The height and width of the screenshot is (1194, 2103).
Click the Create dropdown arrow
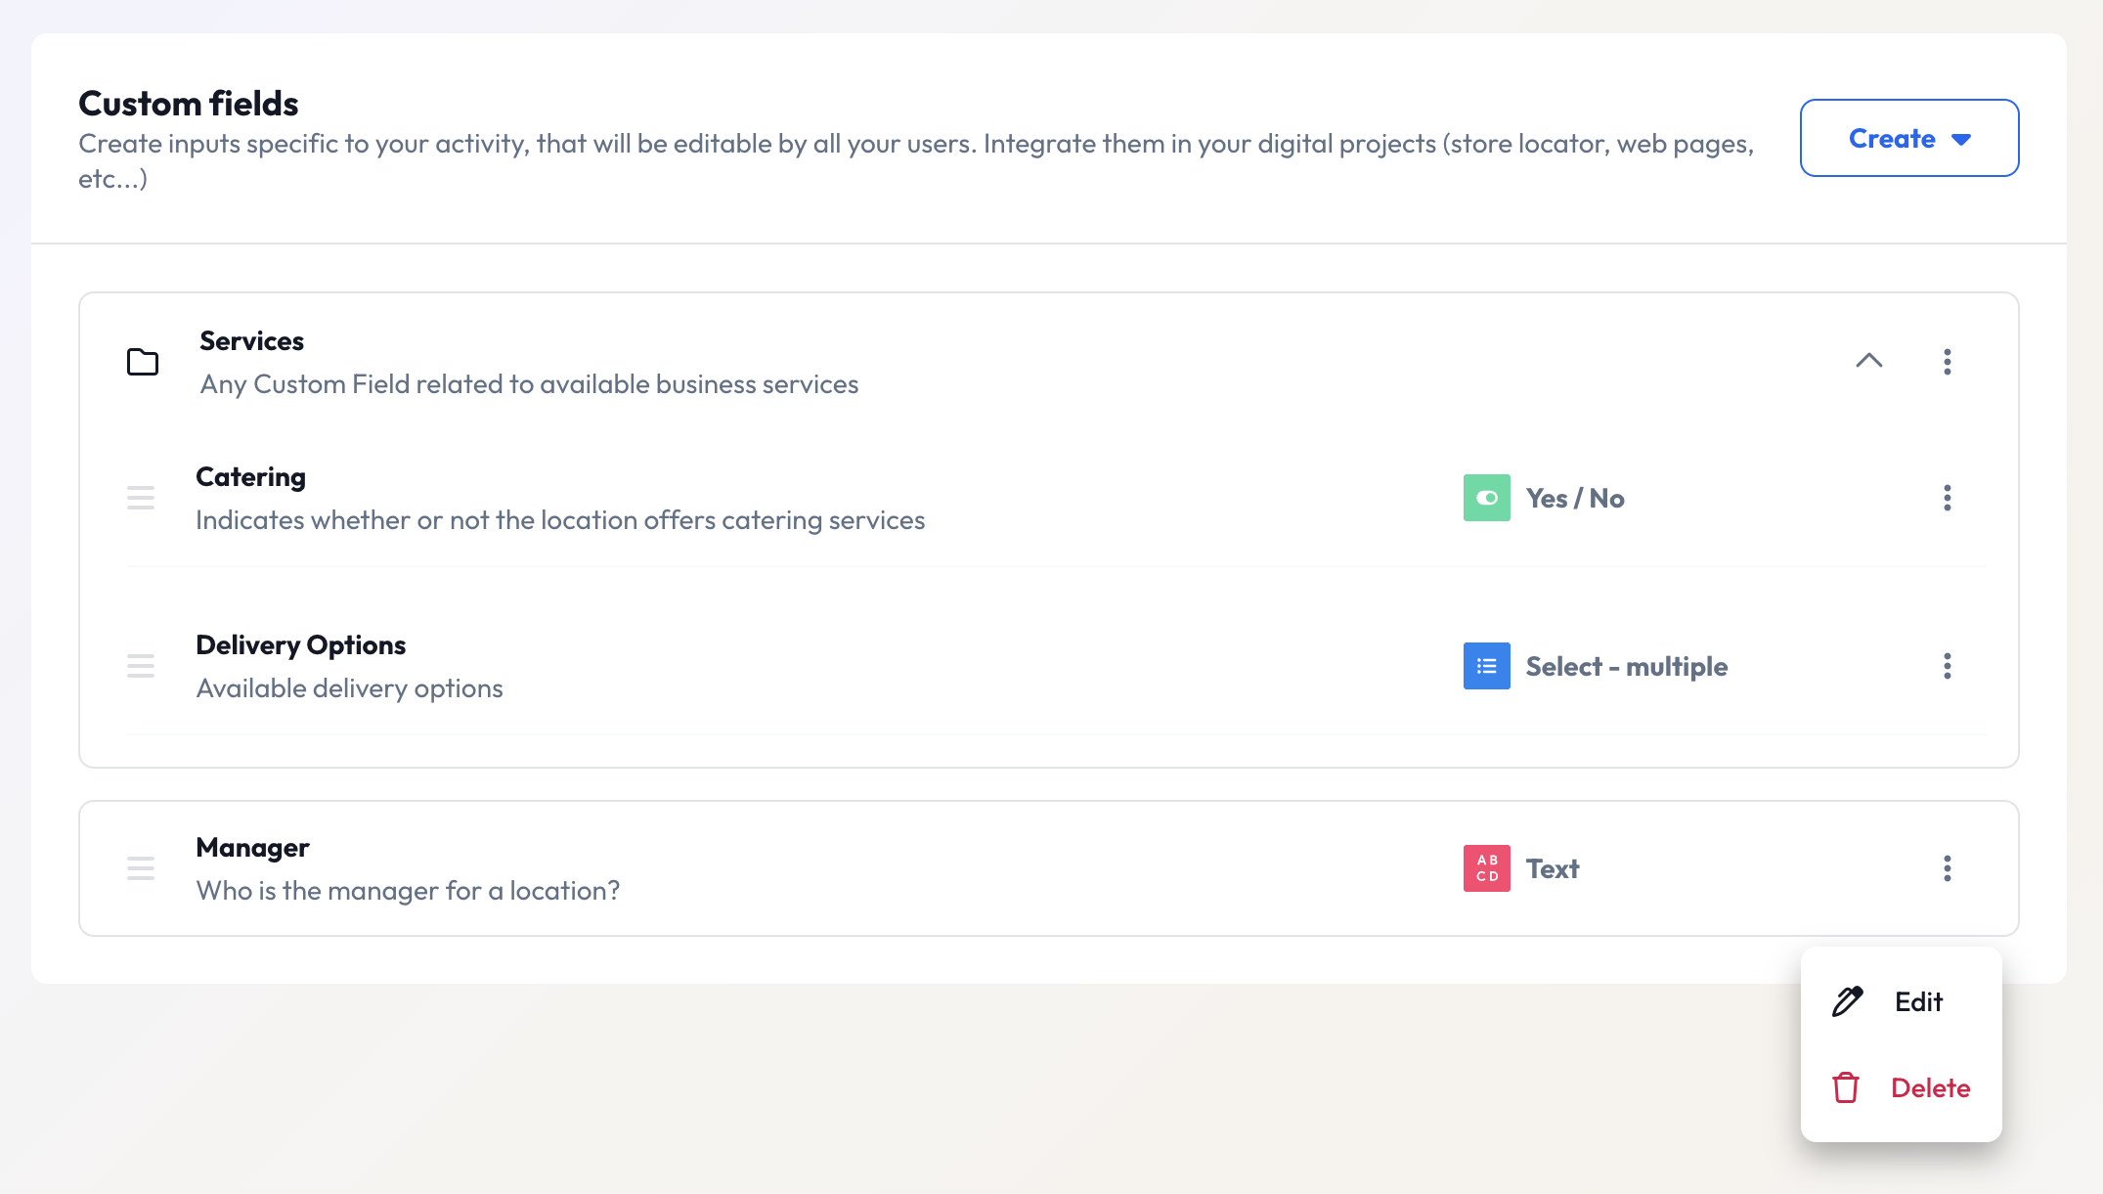1962,139
